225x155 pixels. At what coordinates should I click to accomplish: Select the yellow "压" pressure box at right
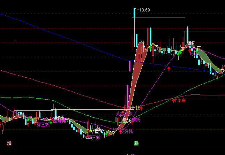click(199, 48)
